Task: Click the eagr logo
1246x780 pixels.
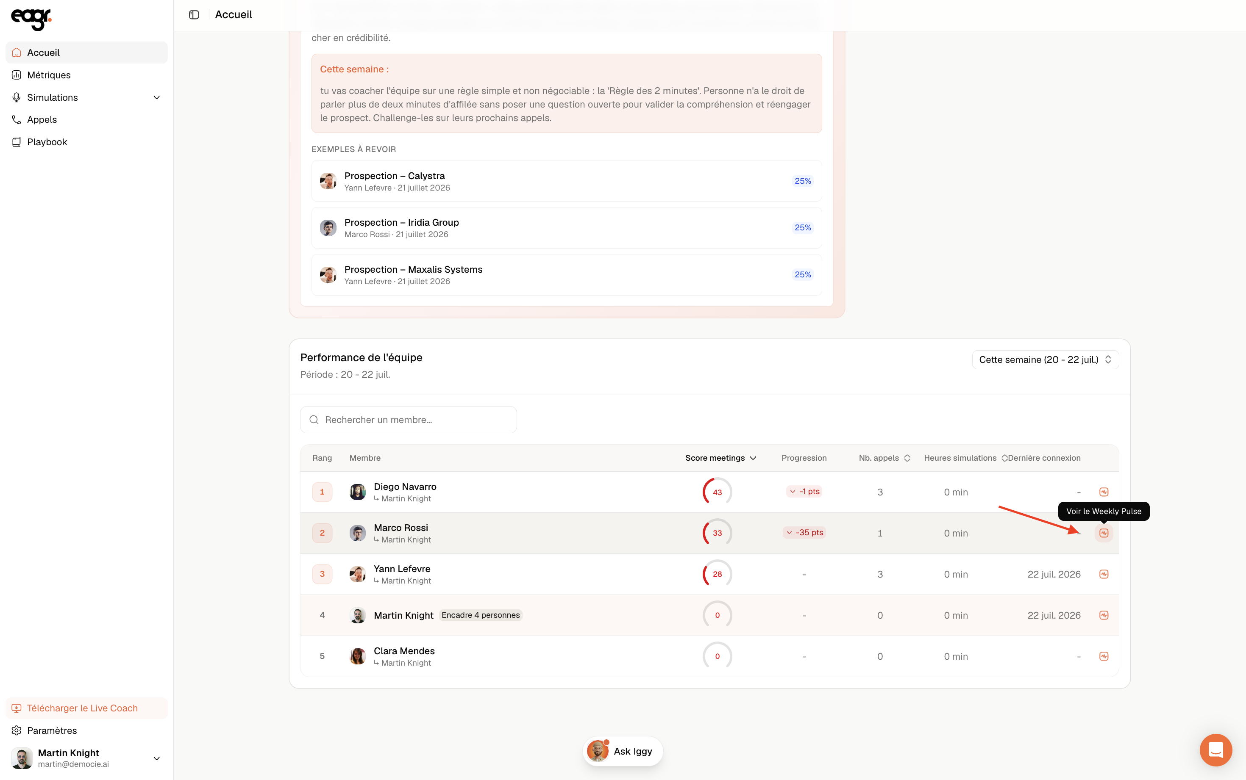Action: point(31,19)
